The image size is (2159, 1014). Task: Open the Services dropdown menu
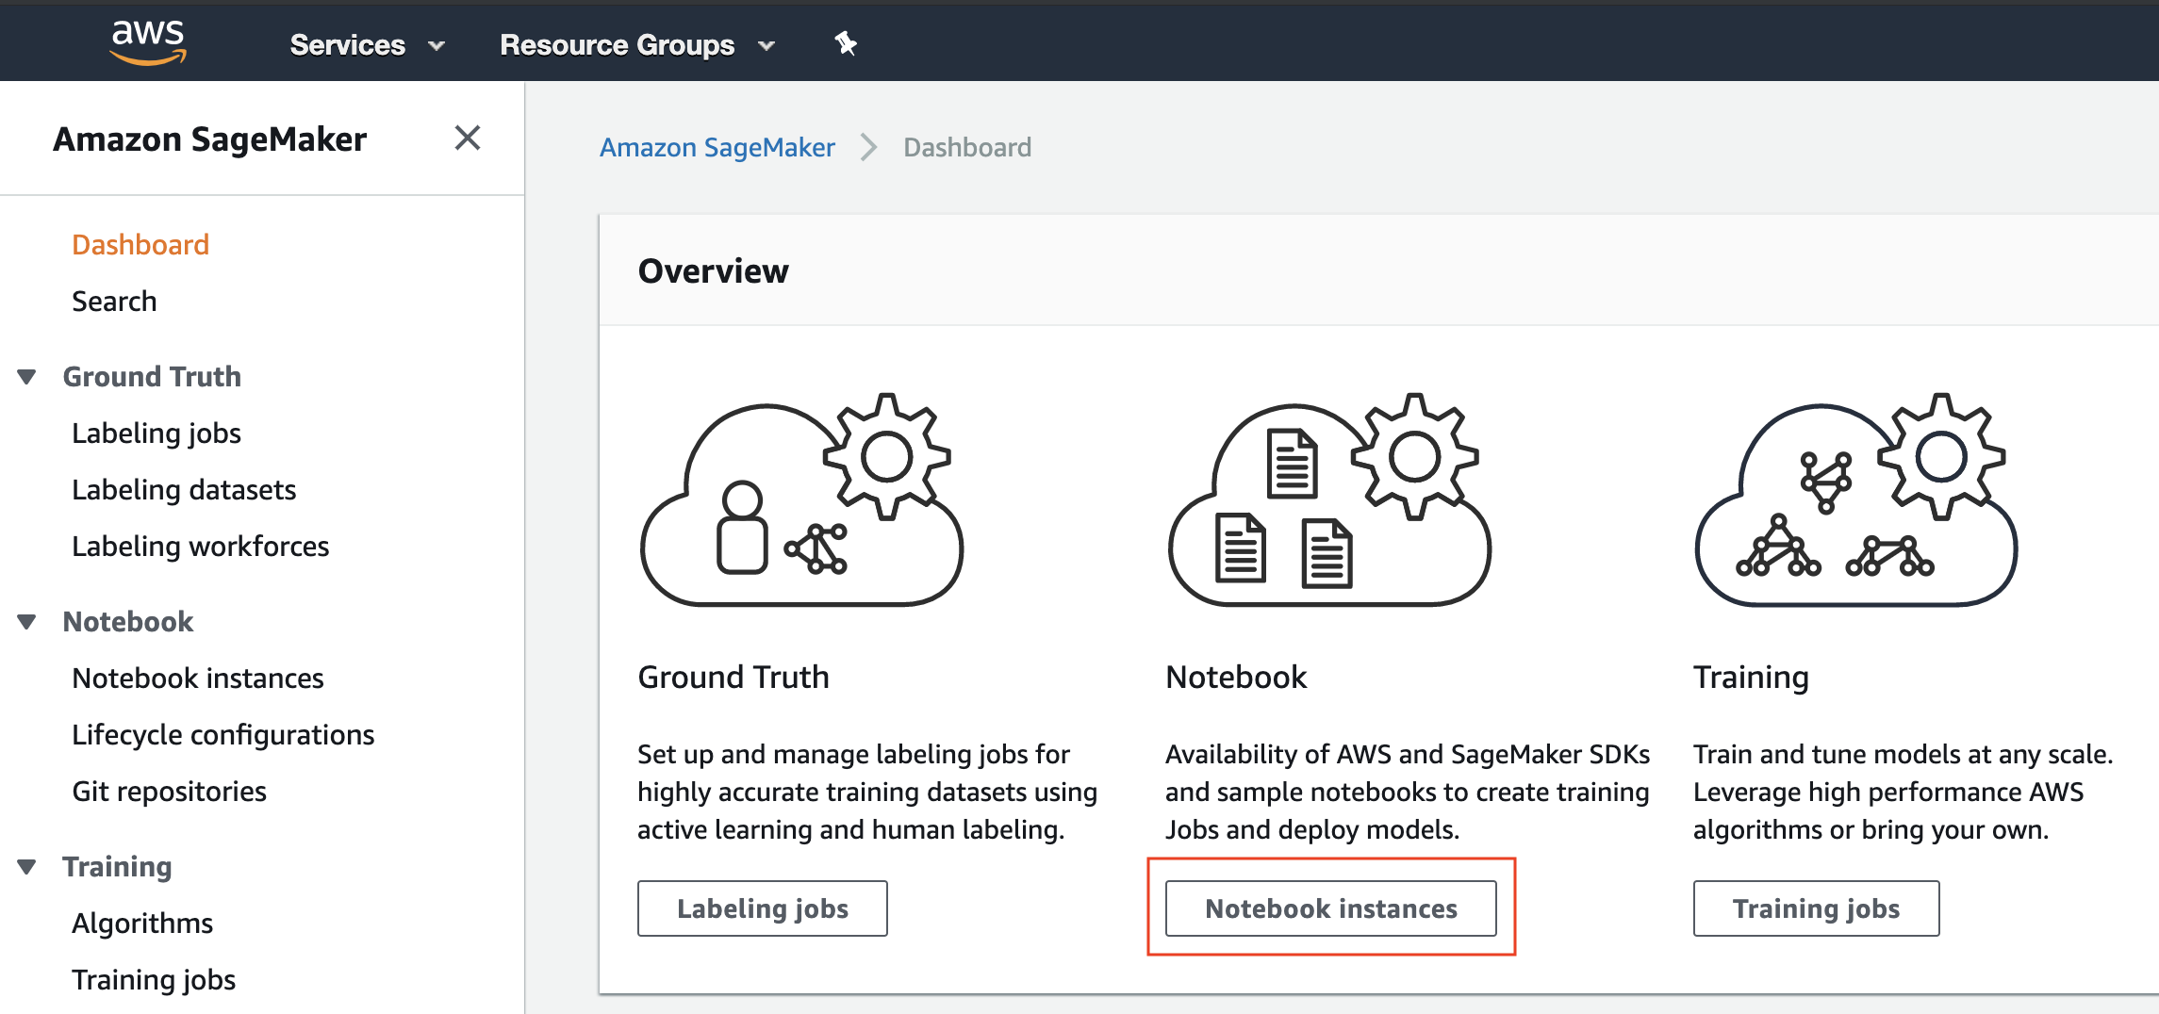tap(367, 44)
